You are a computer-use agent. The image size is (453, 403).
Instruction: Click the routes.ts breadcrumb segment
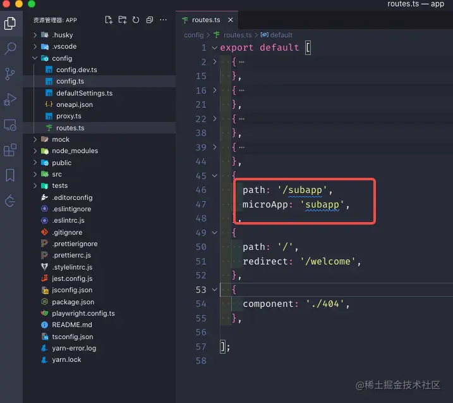238,35
